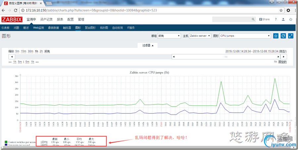
Task: Click the 固定的 link
Action: (x=282, y=62)
